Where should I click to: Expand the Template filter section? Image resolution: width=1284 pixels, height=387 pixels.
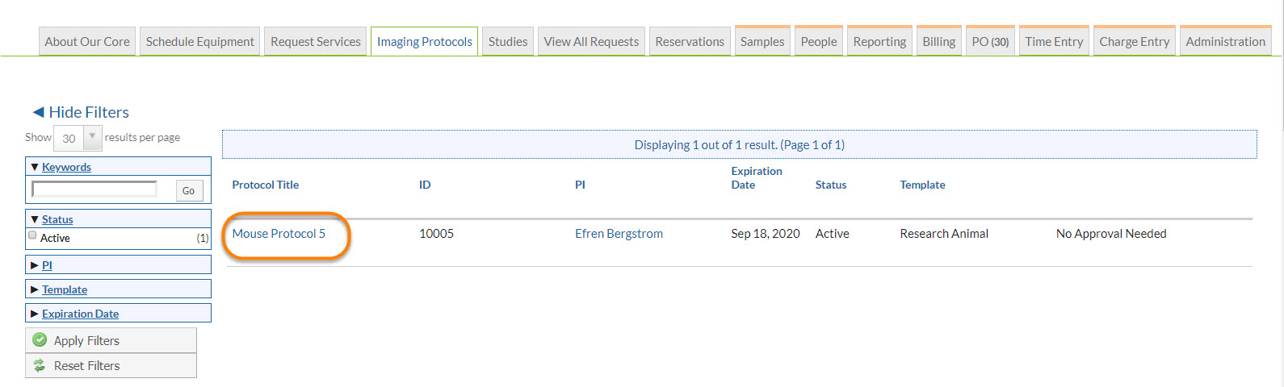[35, 289]
